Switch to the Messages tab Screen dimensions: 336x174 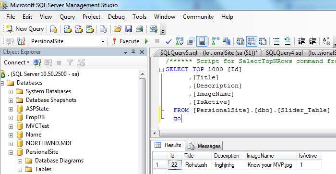pyautogui.click(x=204, y=146)
